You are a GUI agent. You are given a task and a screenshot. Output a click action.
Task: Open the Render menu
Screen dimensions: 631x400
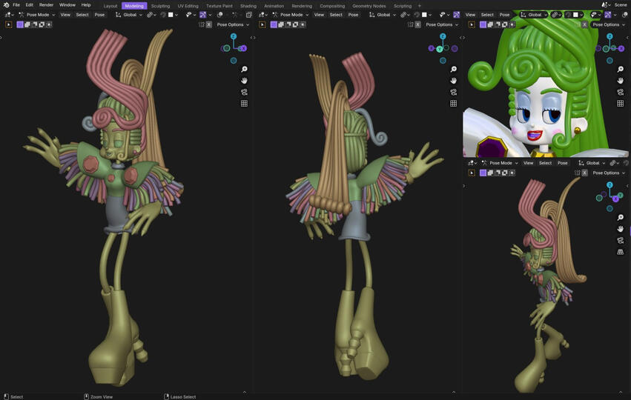coord(46,5)
